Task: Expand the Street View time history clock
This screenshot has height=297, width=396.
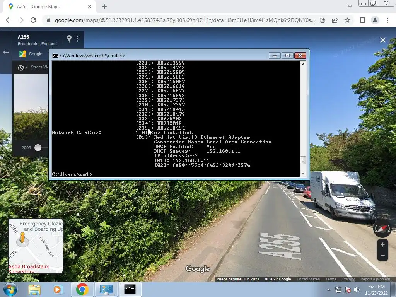Action: pos(22,67)
